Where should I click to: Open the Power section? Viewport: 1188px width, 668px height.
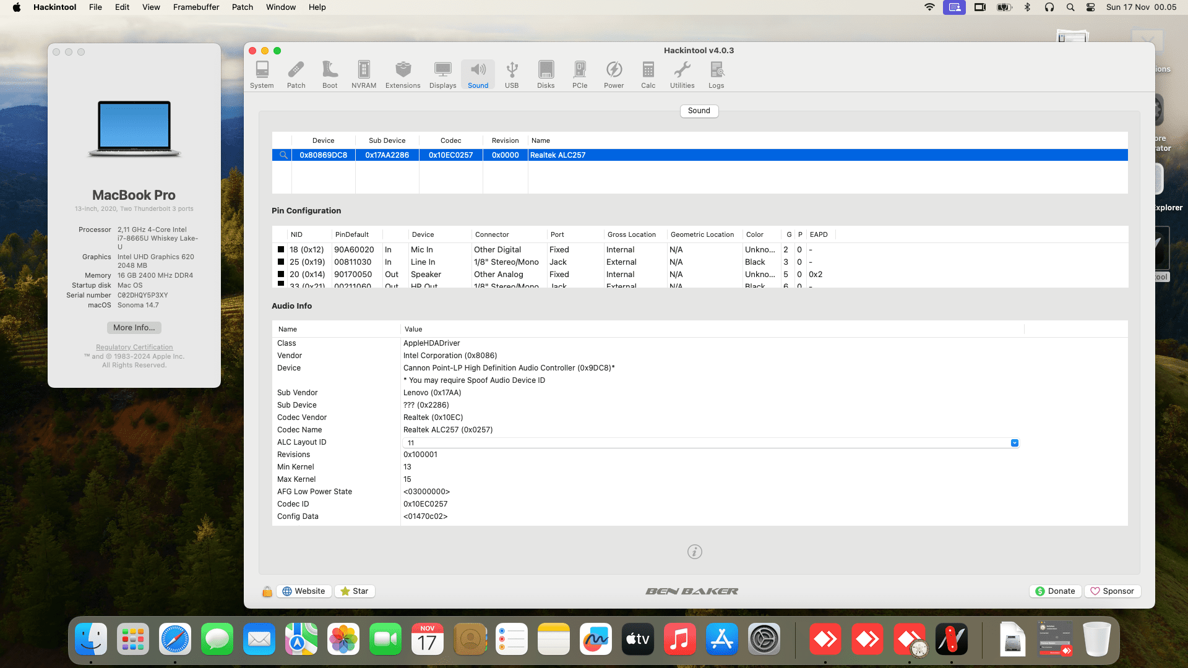(x=614, y=74)
